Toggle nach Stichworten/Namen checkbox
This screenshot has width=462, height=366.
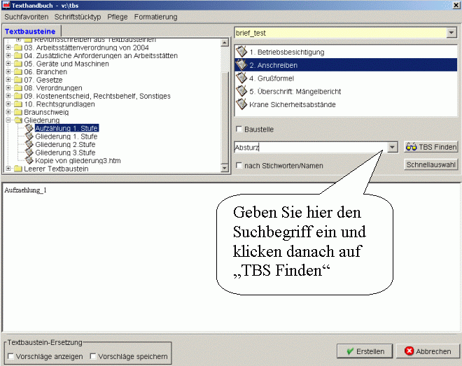pos(239,165)
